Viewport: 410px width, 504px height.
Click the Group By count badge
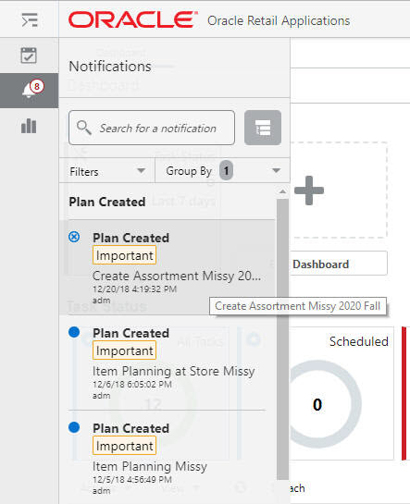[x=226, y=170]
